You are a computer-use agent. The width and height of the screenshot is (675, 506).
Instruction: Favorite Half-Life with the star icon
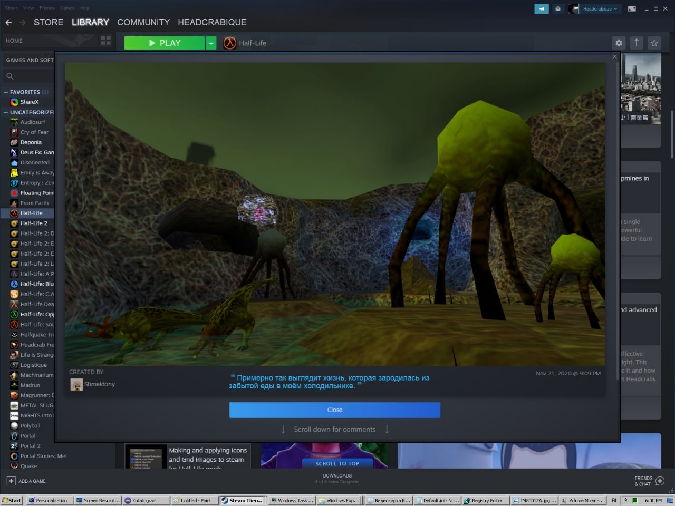point(654,43)
